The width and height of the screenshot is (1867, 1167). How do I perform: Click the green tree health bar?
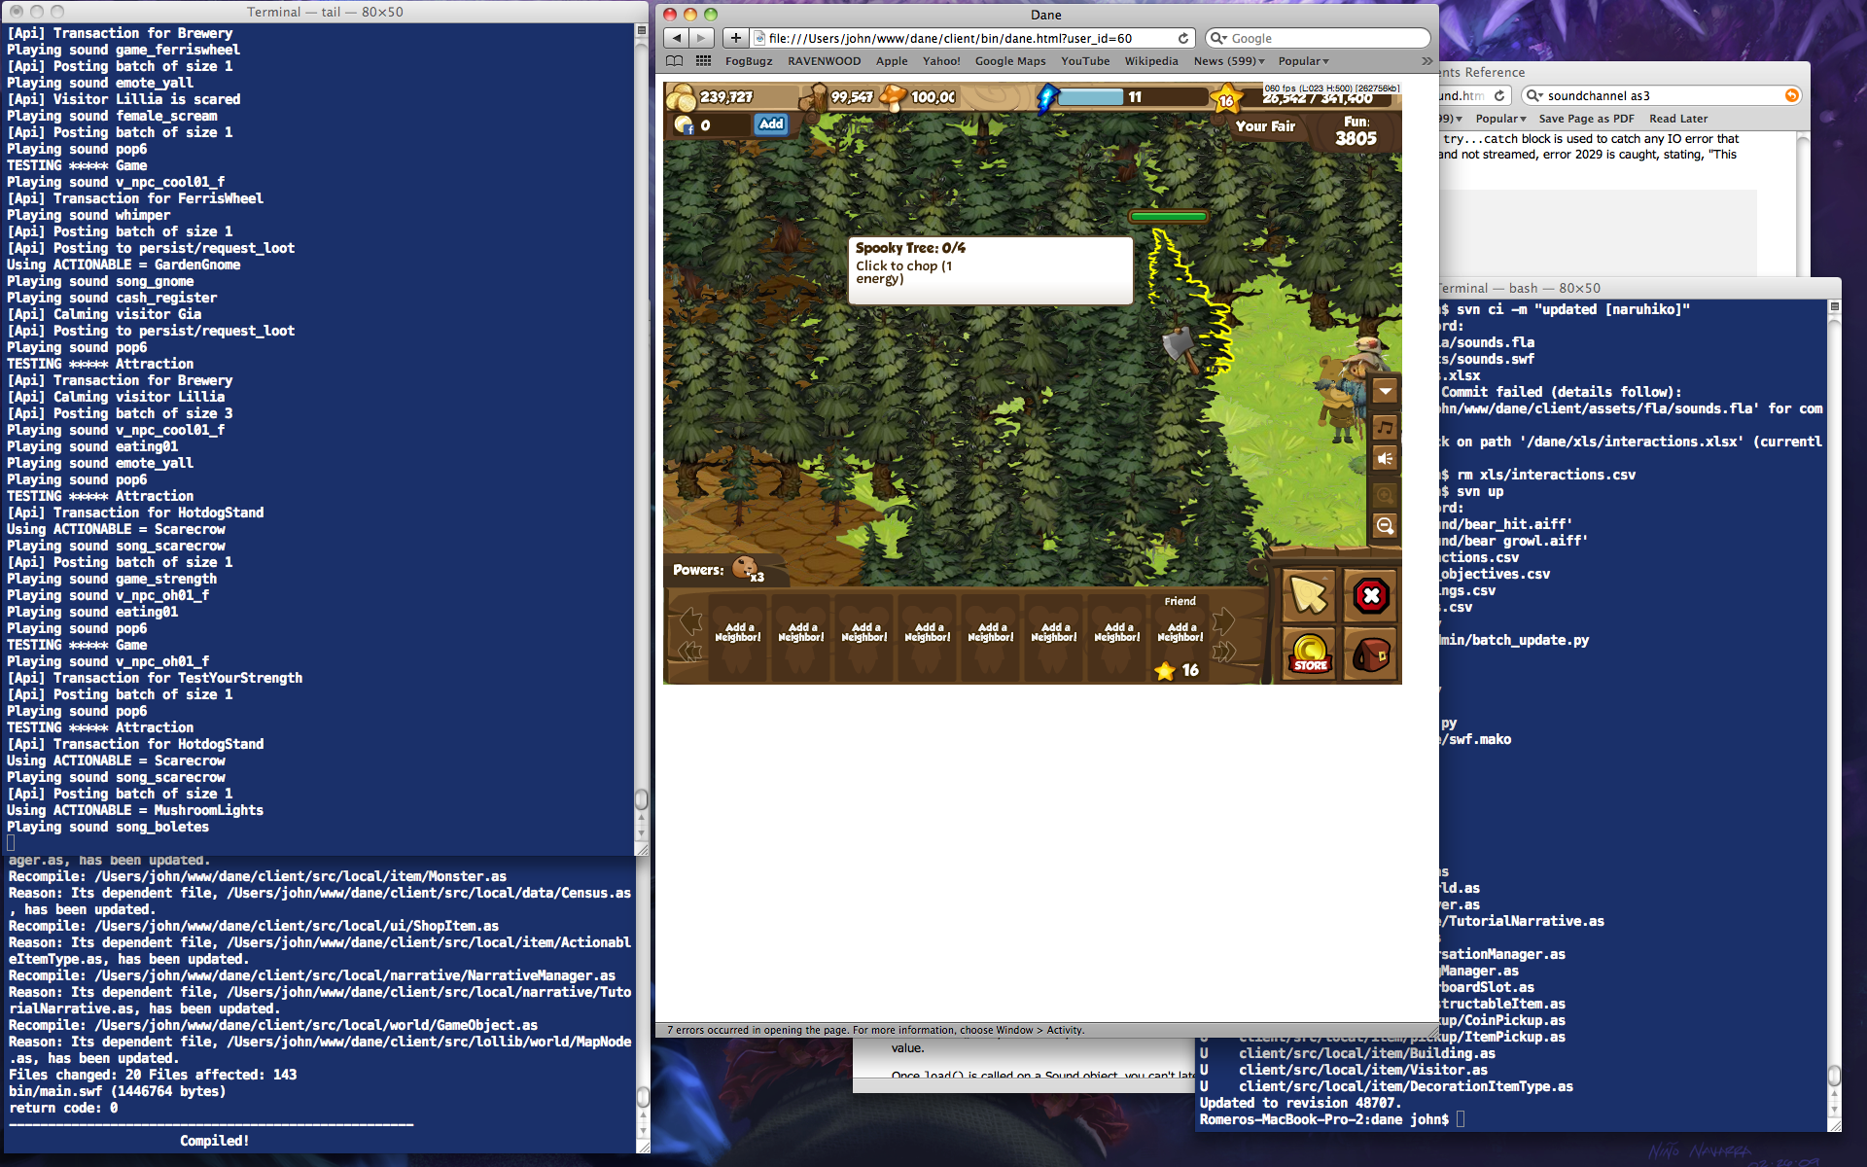click(1168, 217)
